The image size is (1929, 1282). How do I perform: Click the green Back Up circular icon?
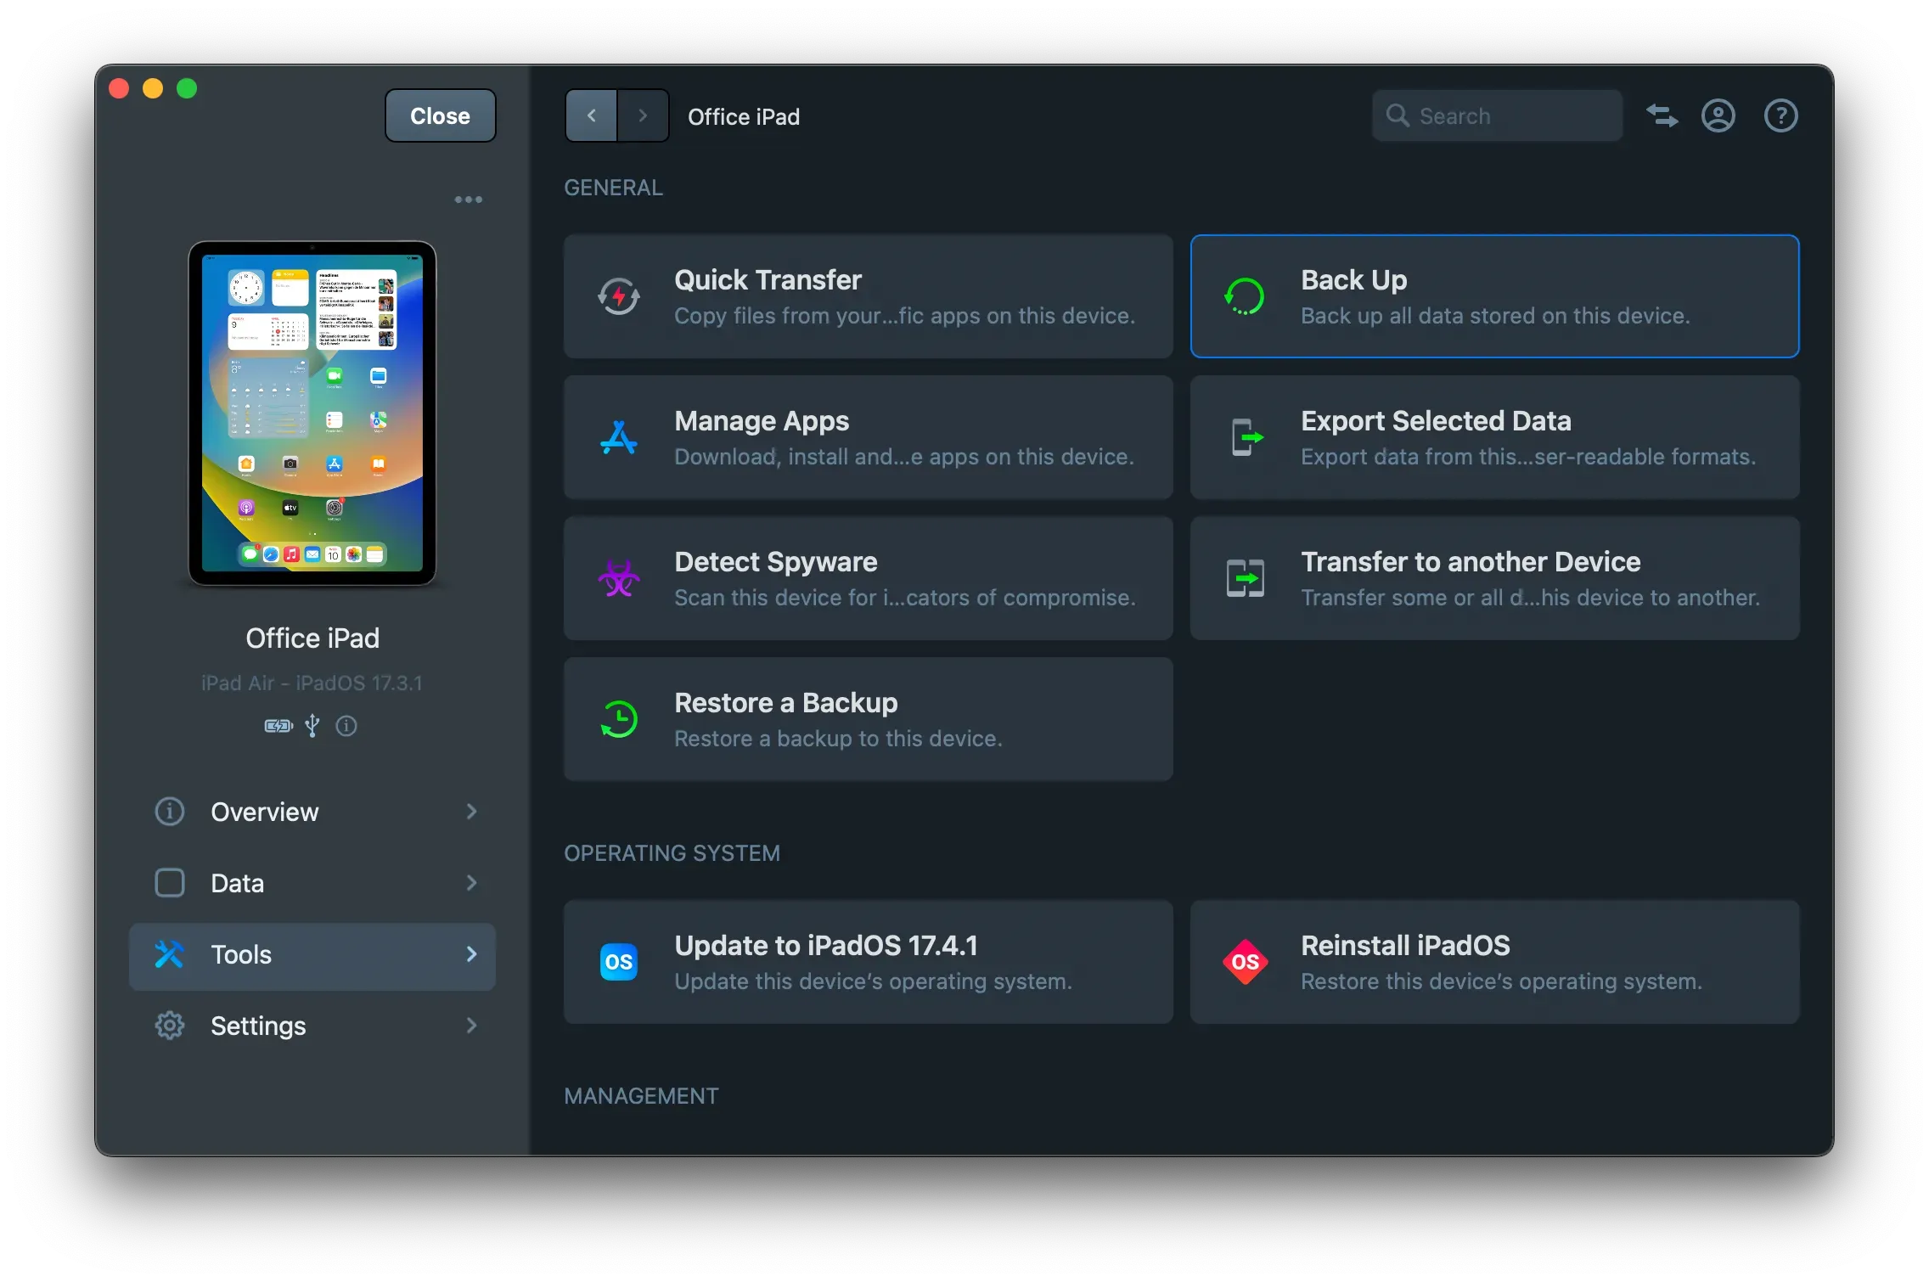pos(1245,297)
